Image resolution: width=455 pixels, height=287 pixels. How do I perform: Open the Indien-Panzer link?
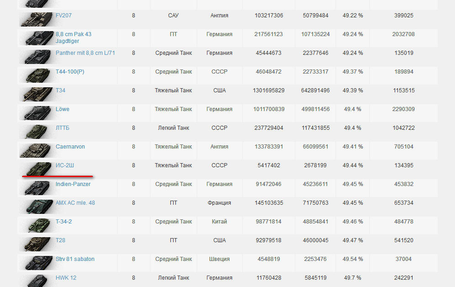pos(73,184)
